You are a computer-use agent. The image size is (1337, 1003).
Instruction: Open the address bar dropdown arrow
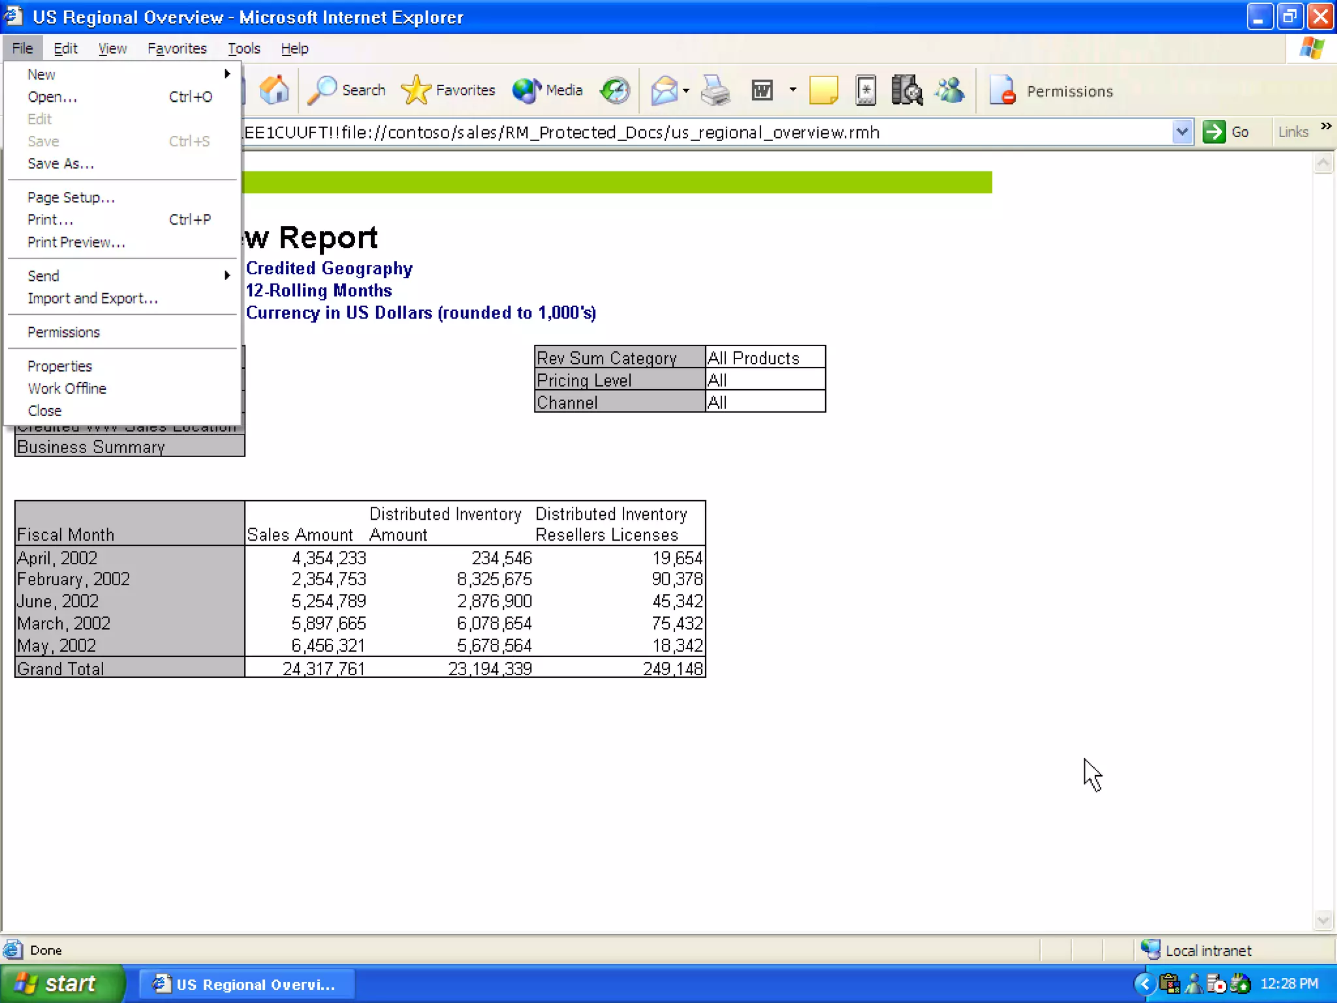[x=1182, y=132]
